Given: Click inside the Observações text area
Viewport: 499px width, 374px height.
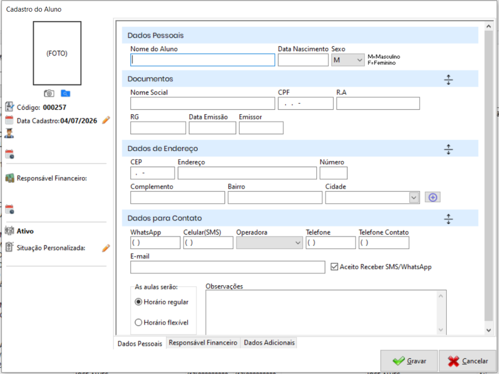Looking at the screenshot, I should (322, 313).
